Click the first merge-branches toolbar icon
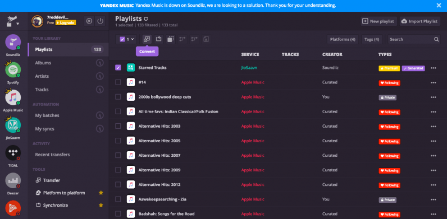 pos(183,39)
